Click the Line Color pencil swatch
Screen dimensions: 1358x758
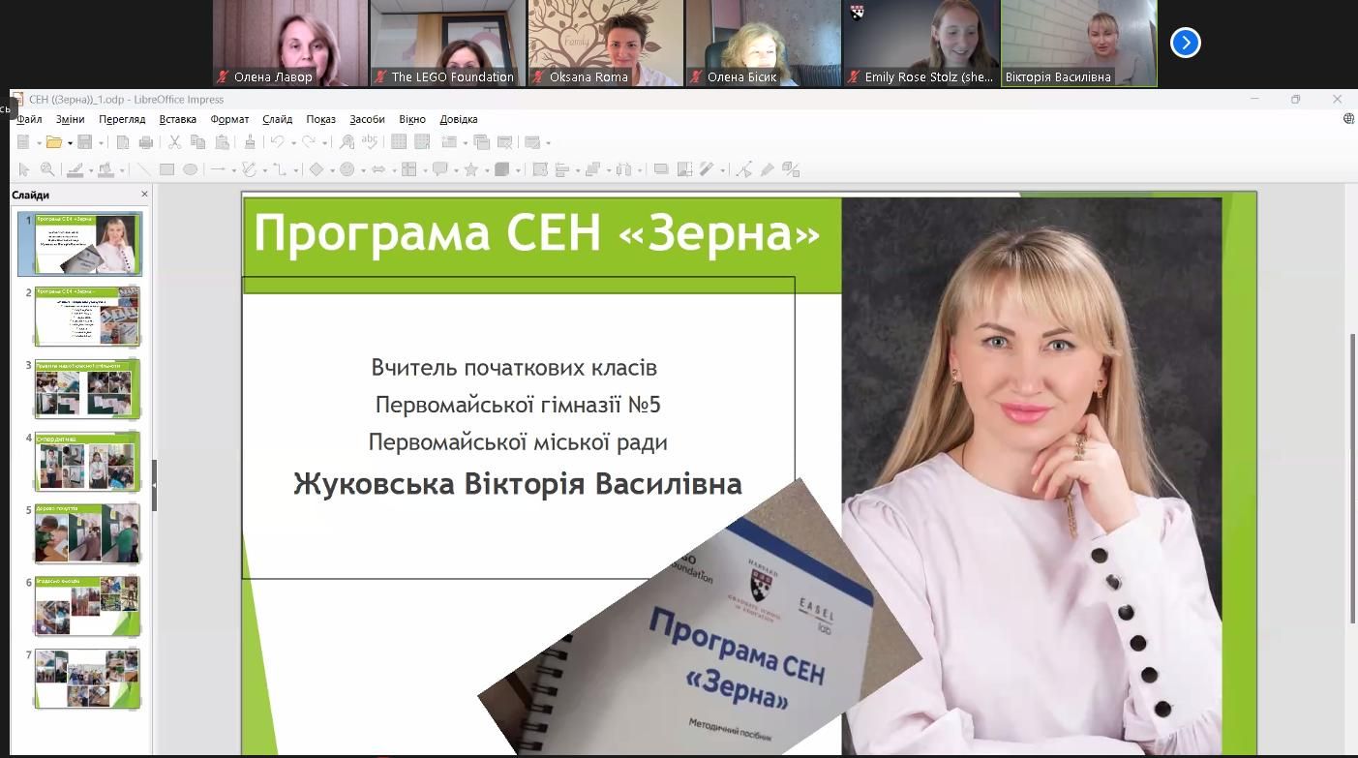tap(75, 169)
